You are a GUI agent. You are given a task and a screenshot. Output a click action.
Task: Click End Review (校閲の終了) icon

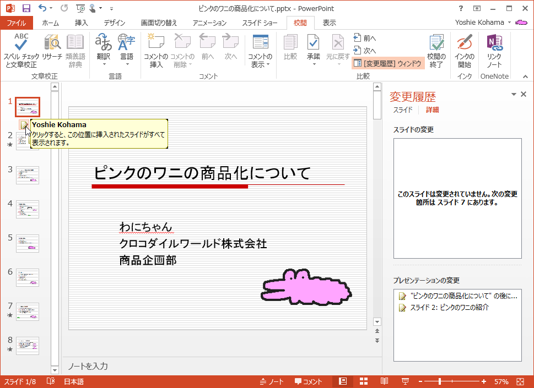[x=436, y=43]
